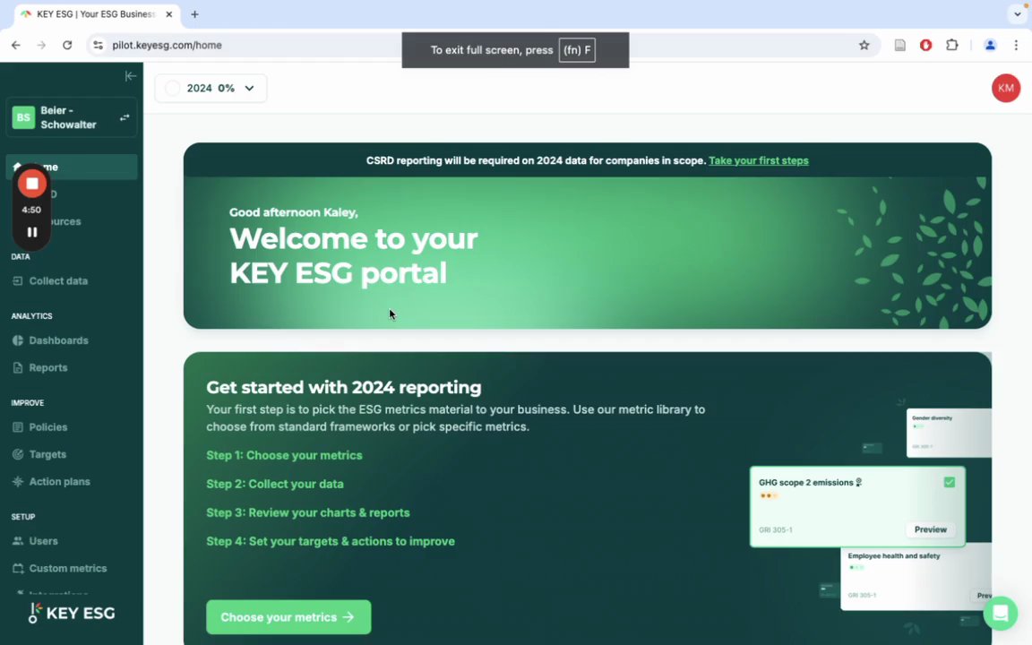Click the Custom metrics icon

pyautogui.click(x=18, y=568)
